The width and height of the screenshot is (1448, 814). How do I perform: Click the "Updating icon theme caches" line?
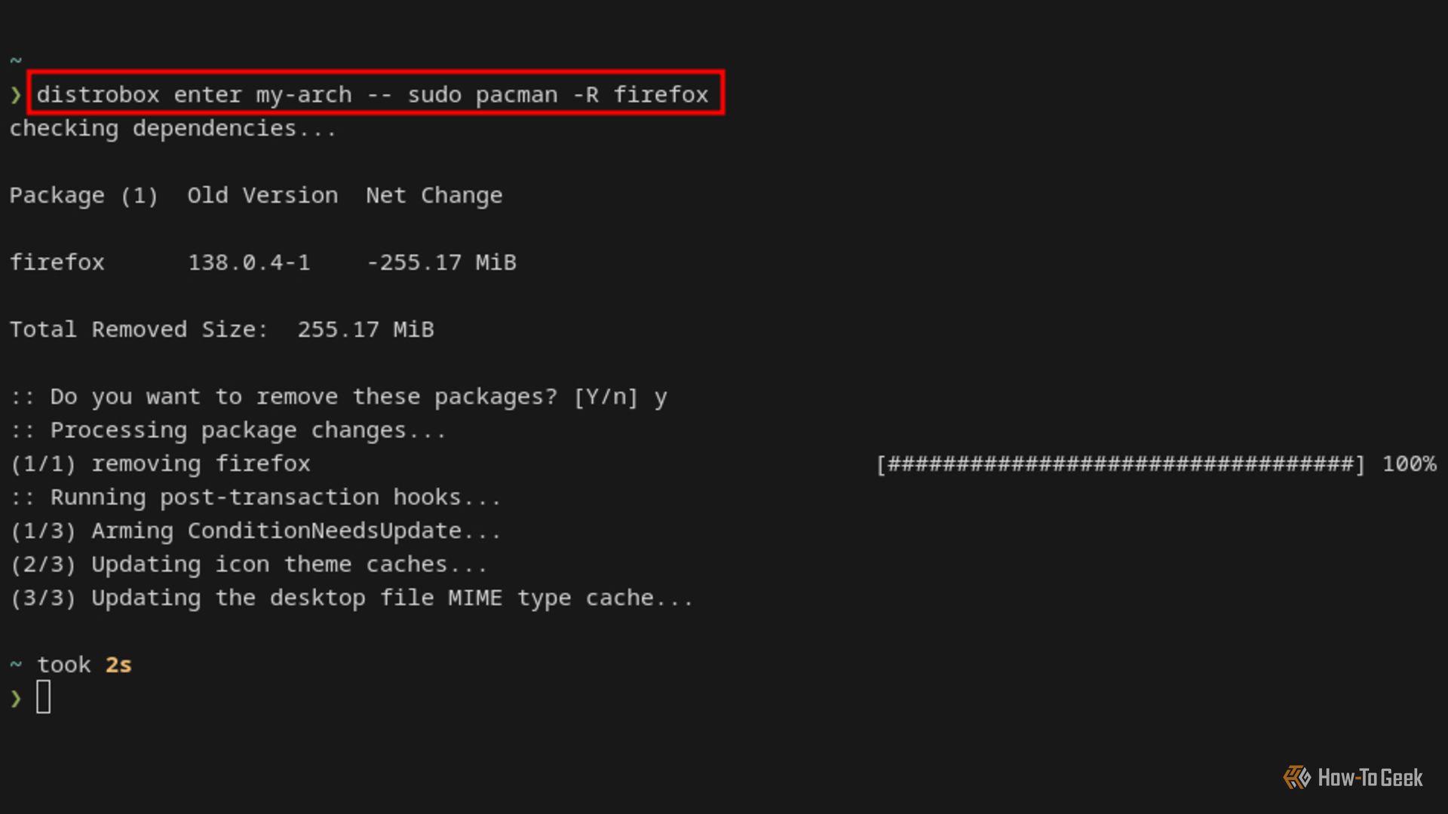(249, 565)
